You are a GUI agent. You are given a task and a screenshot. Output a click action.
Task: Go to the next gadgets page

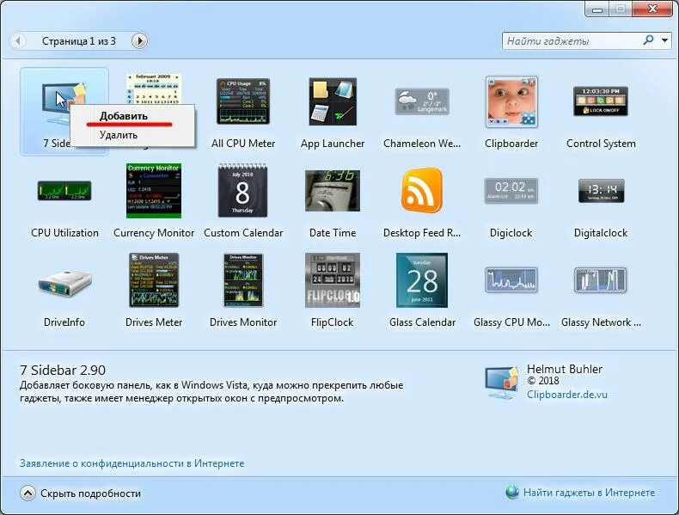point(139,41)
